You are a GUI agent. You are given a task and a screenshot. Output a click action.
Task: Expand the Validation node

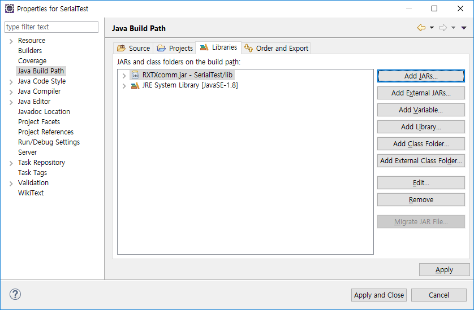(11, 184)
